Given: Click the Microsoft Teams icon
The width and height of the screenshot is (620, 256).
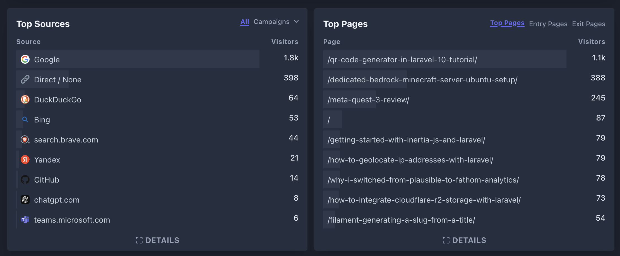Looking at the screenshot, I should click(25, 220).
